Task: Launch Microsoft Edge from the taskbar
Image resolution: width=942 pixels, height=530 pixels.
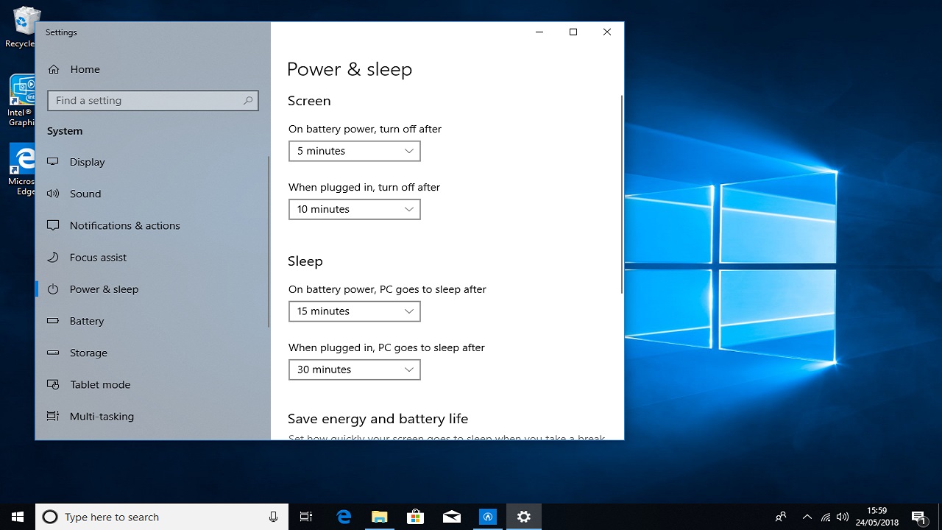Action: click(344, 517)
